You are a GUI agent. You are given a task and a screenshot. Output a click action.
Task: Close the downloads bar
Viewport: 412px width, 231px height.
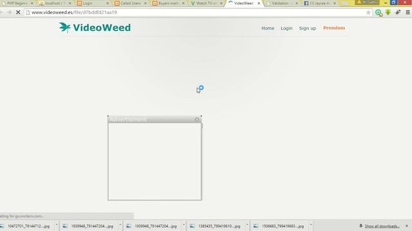click(x=407, y=226)
